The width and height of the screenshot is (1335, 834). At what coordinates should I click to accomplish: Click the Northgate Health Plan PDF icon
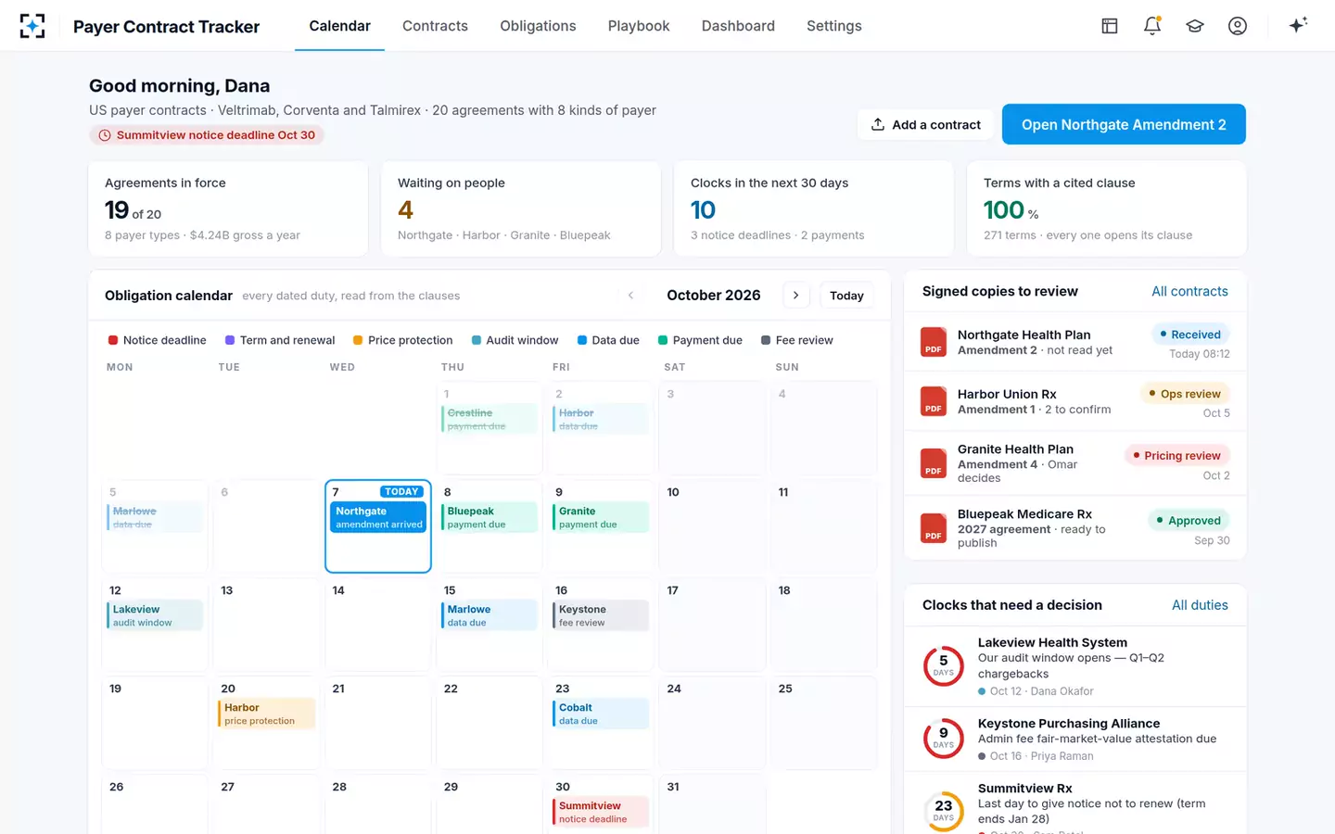pyautogui.click(x=934, y=342)
